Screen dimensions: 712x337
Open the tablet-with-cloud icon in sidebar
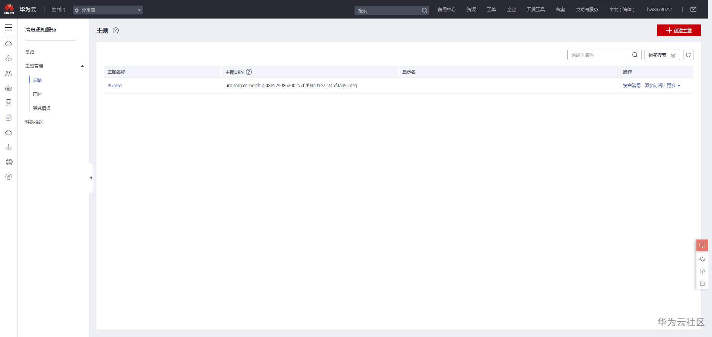pos(9,103)
